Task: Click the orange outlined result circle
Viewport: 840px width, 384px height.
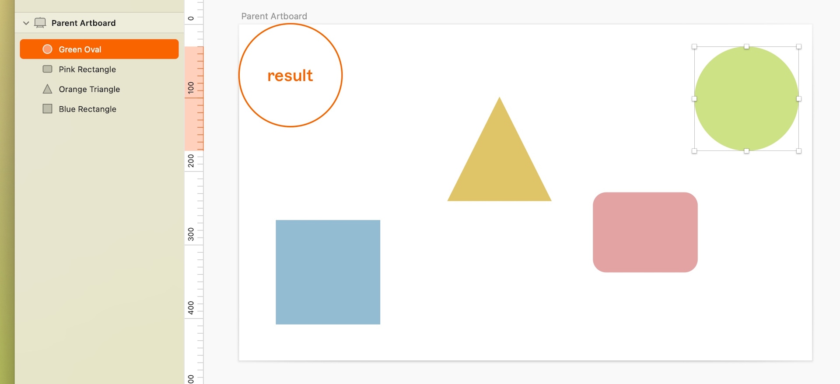Action: pos(290,75)
